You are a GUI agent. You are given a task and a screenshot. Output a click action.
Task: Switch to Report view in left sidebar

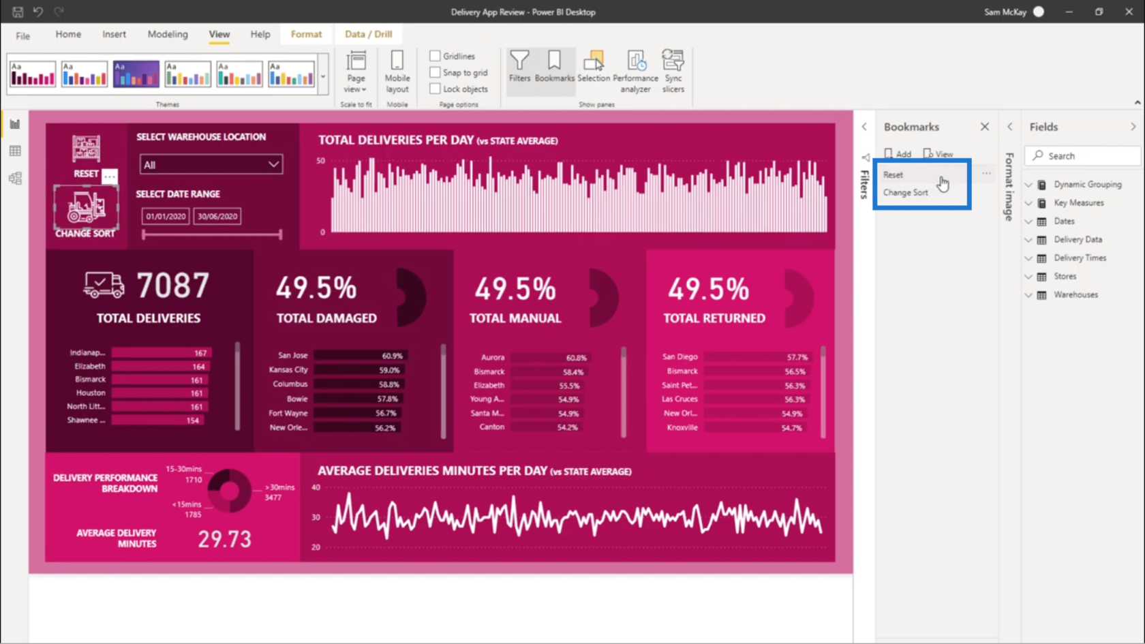(15, 124)
